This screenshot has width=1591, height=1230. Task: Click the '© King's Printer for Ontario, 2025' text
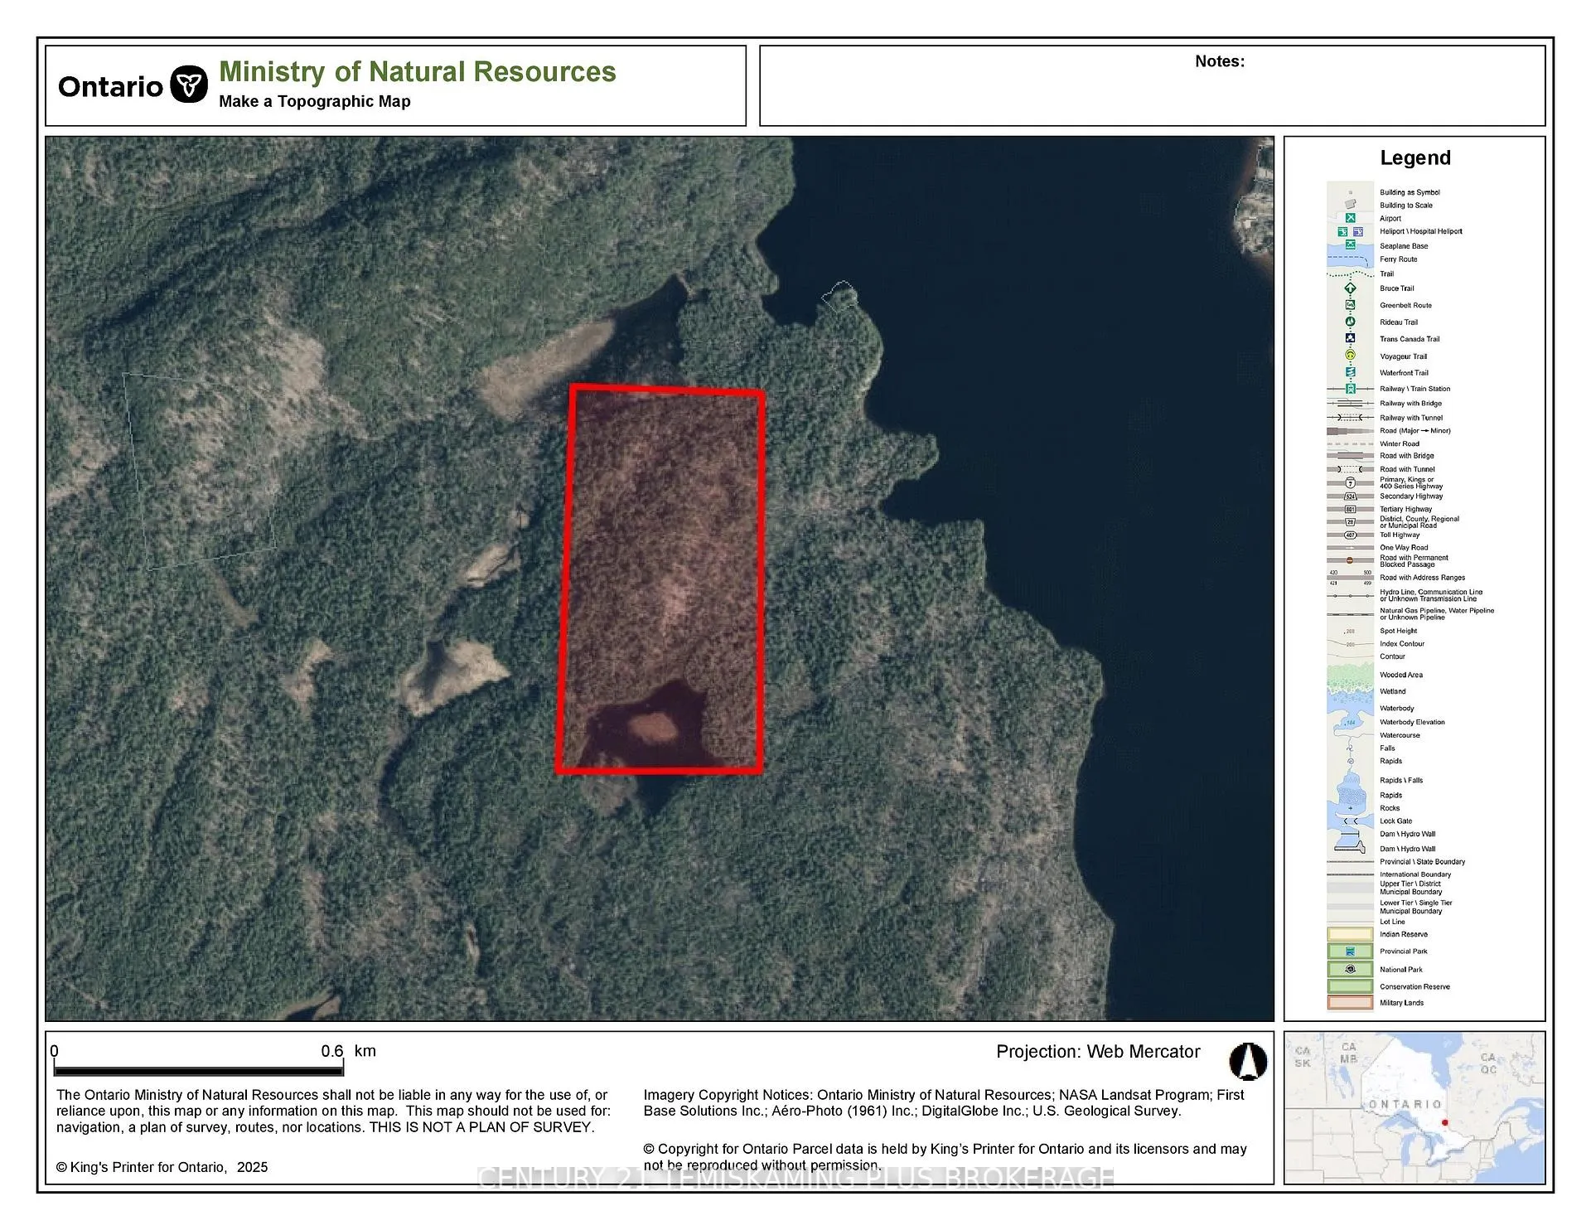click(x=162, y=1167)
